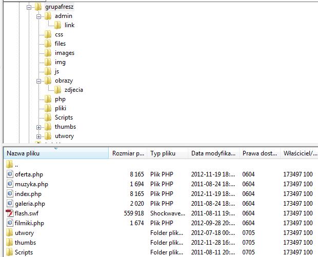Viewport: 318px width, 257px height.
Task: Select the zdjecia folder icon in tree
Action: pyautogui.click(x=57, y=90)
